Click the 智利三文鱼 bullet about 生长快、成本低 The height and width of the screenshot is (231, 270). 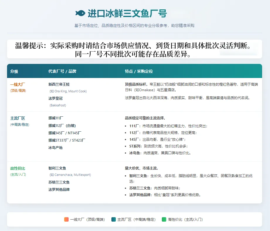(x=191, y=179)
